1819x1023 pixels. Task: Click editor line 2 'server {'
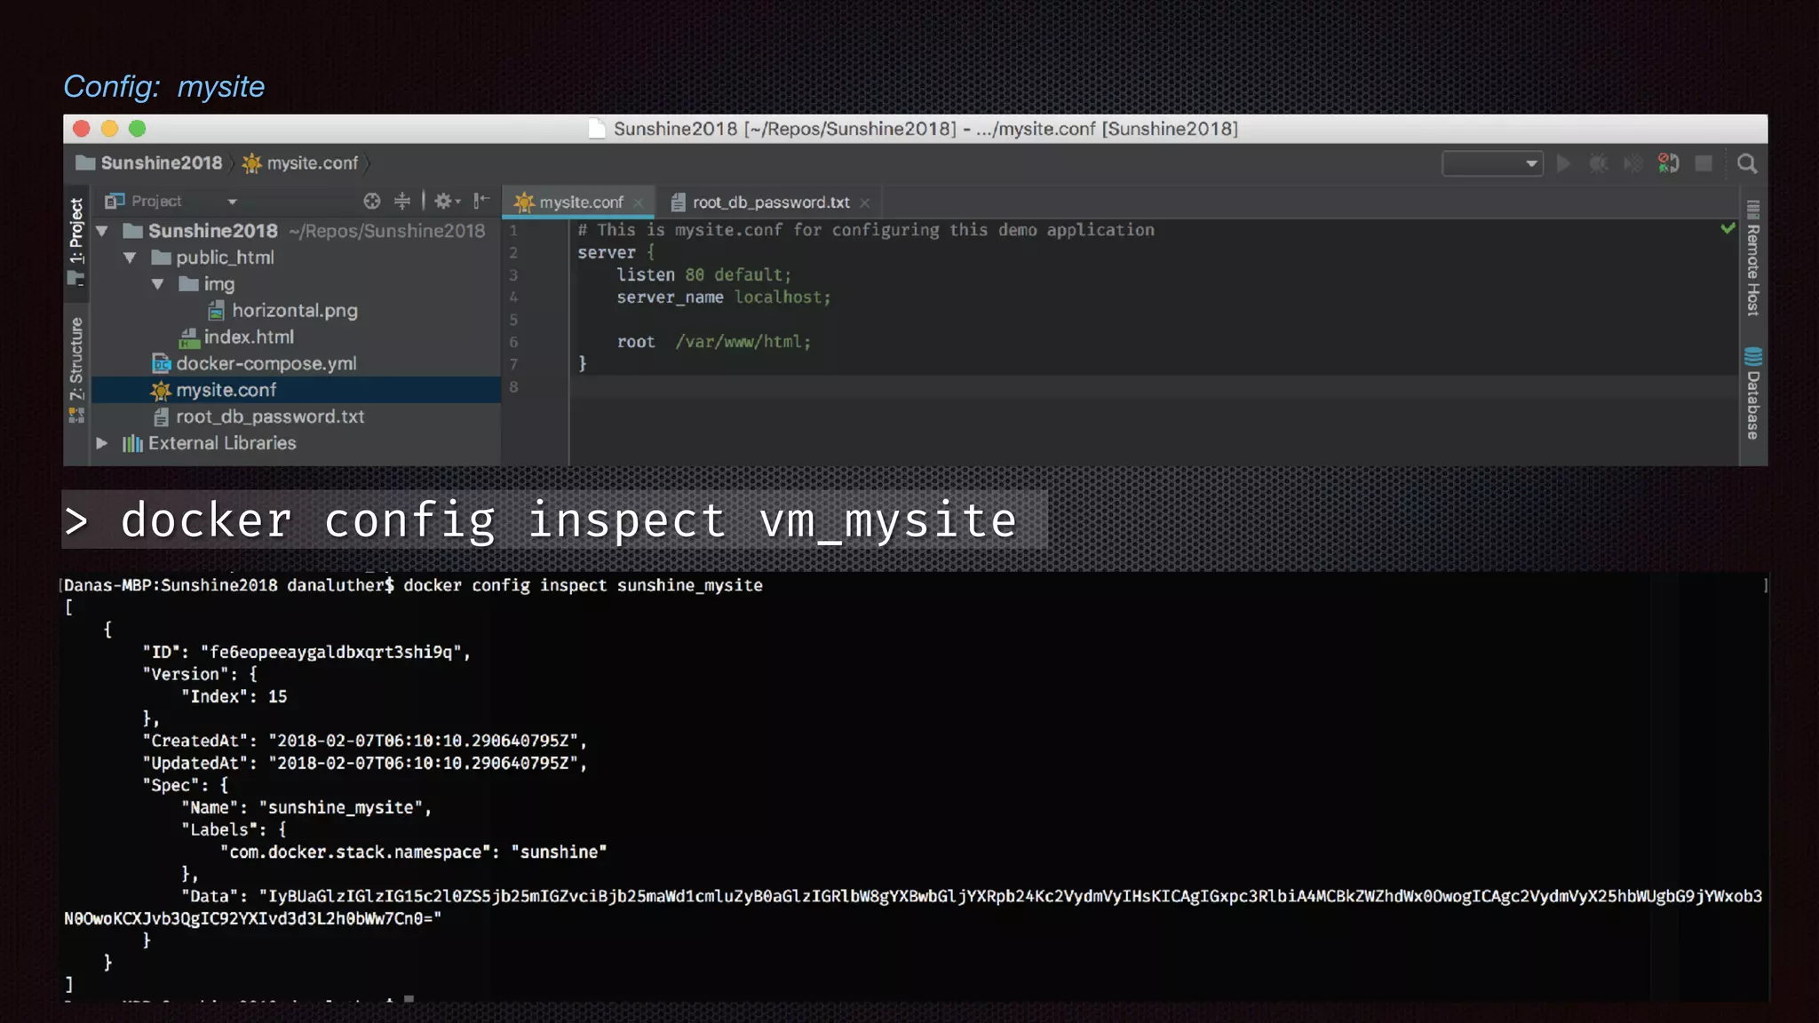click(616, 253)
